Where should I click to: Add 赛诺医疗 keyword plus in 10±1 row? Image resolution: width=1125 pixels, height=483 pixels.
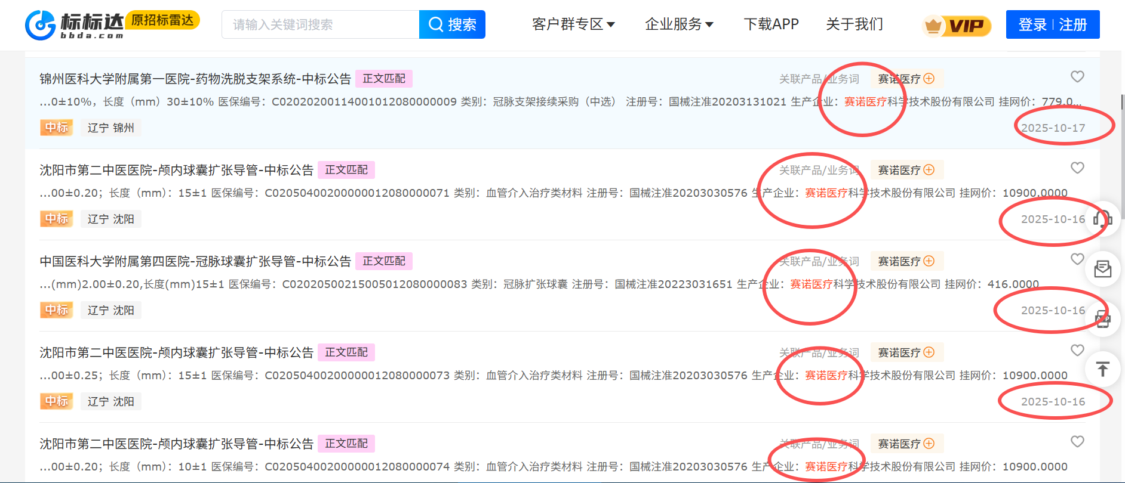[929, 443]
